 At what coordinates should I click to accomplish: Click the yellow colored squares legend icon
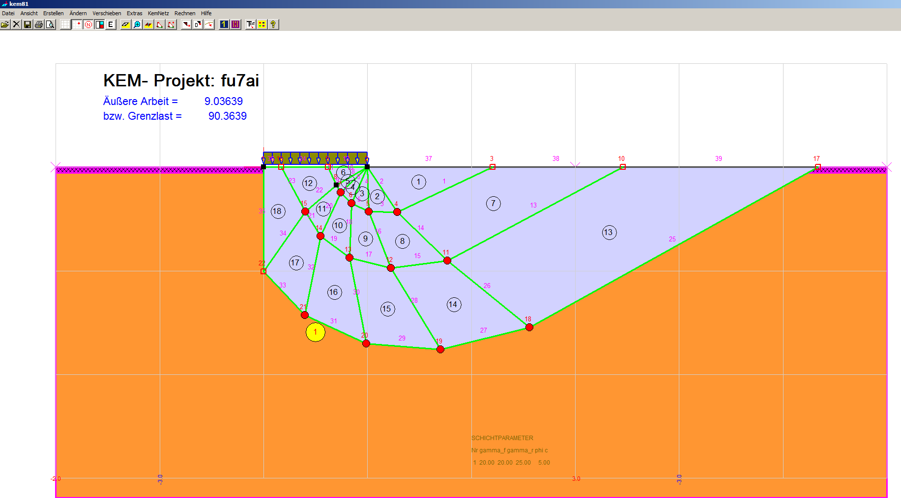262,24
